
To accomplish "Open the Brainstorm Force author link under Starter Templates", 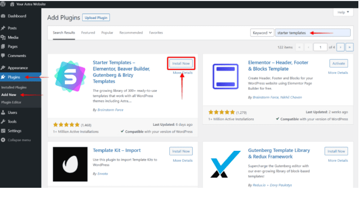I will click(110, 110).
